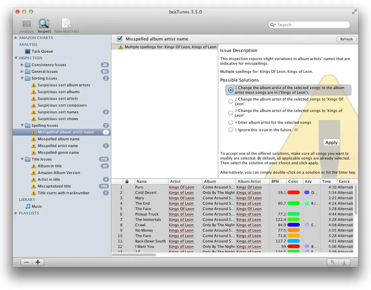Screen dimensions: 371x290
Task: Collapse Sorting Issues disclosure triangle
Action: coord(22,78)
